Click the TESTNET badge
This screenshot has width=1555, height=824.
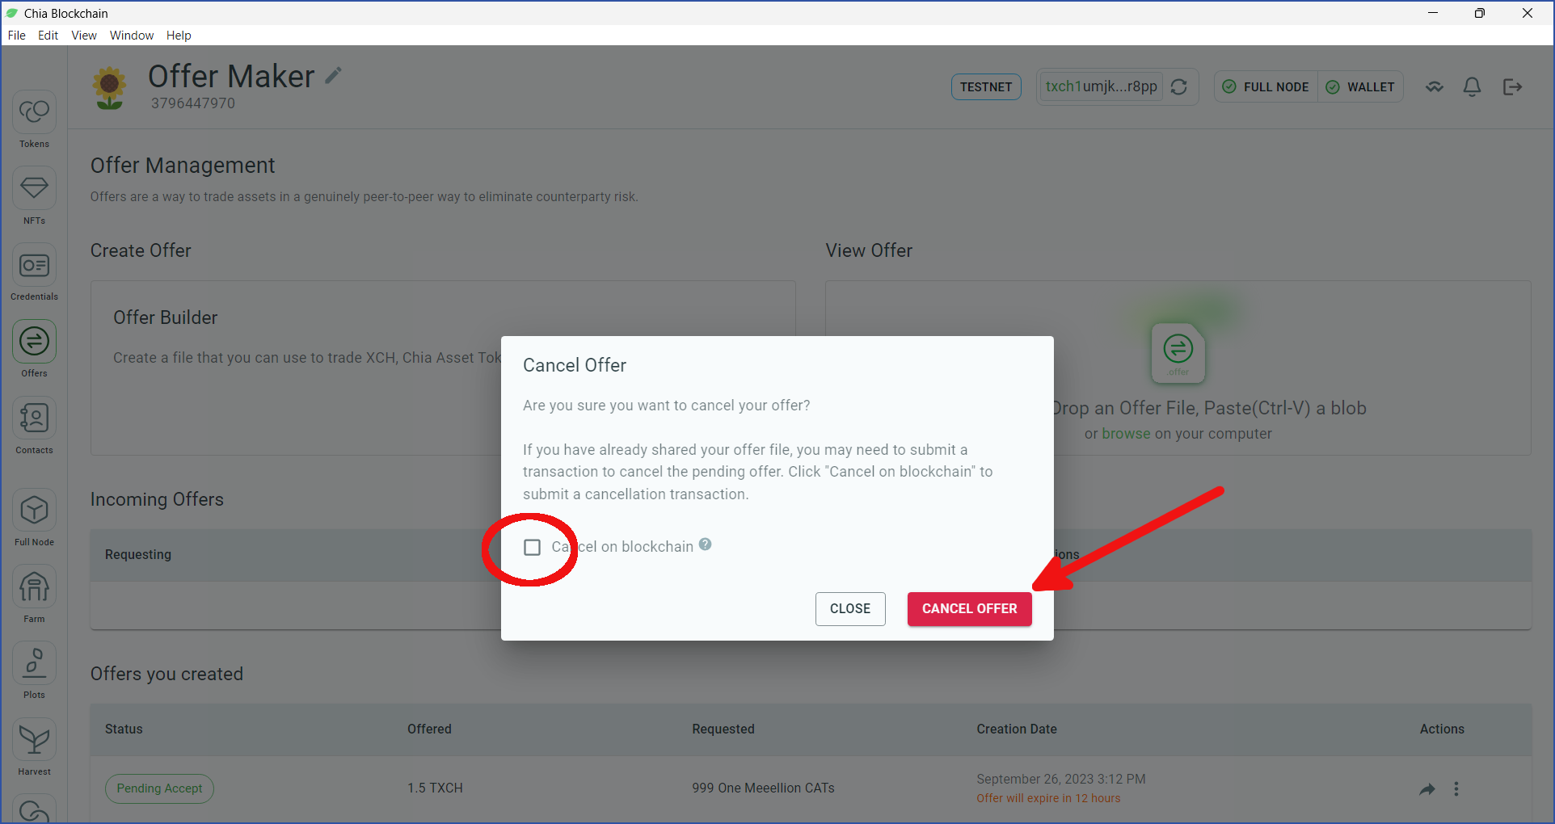click(x=986, y=86)
